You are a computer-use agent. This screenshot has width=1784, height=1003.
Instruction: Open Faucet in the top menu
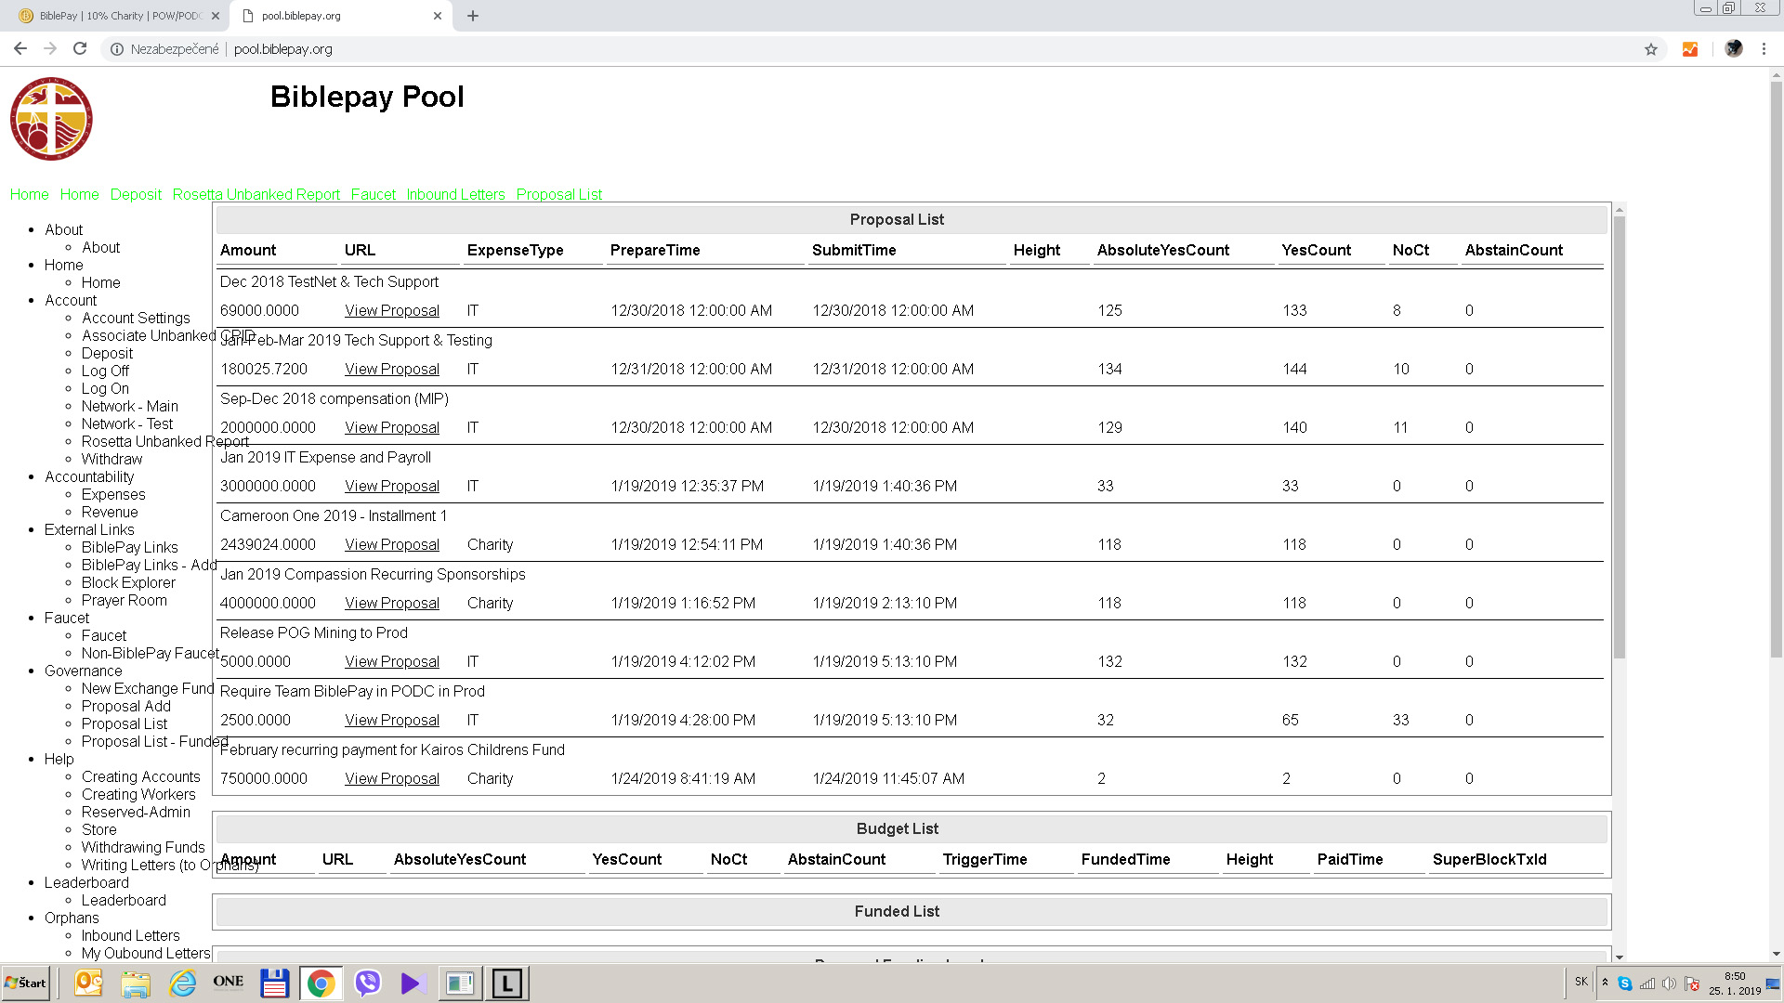coord(374,195)
